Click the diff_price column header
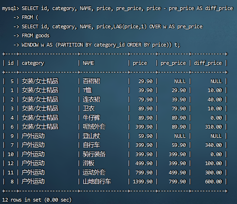Image resolution: width=237 pixels, height=204 pixels. coord(208,63)
